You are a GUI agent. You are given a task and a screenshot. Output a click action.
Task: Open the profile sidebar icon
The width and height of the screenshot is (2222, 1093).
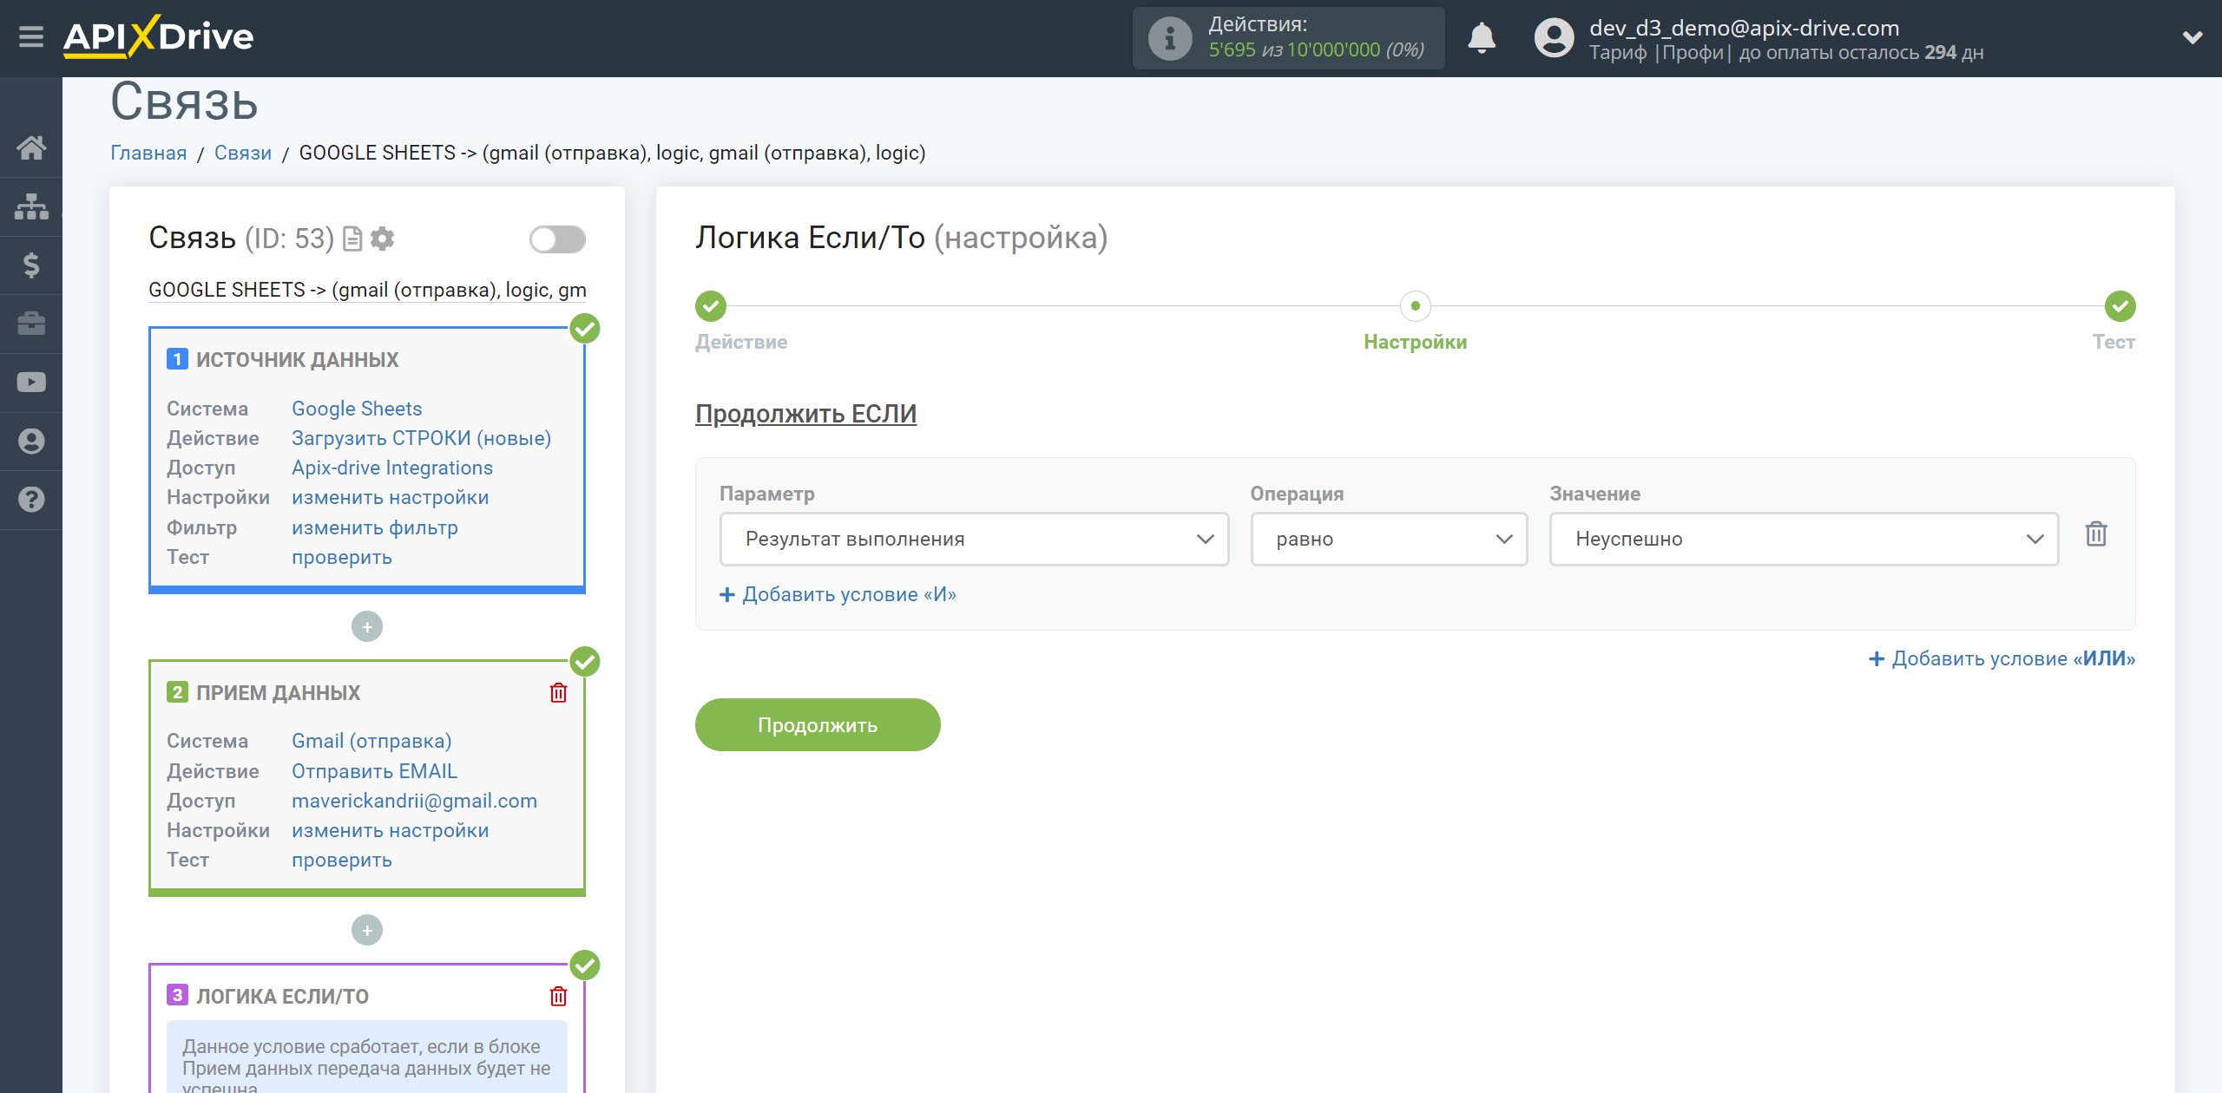[31, 442]
